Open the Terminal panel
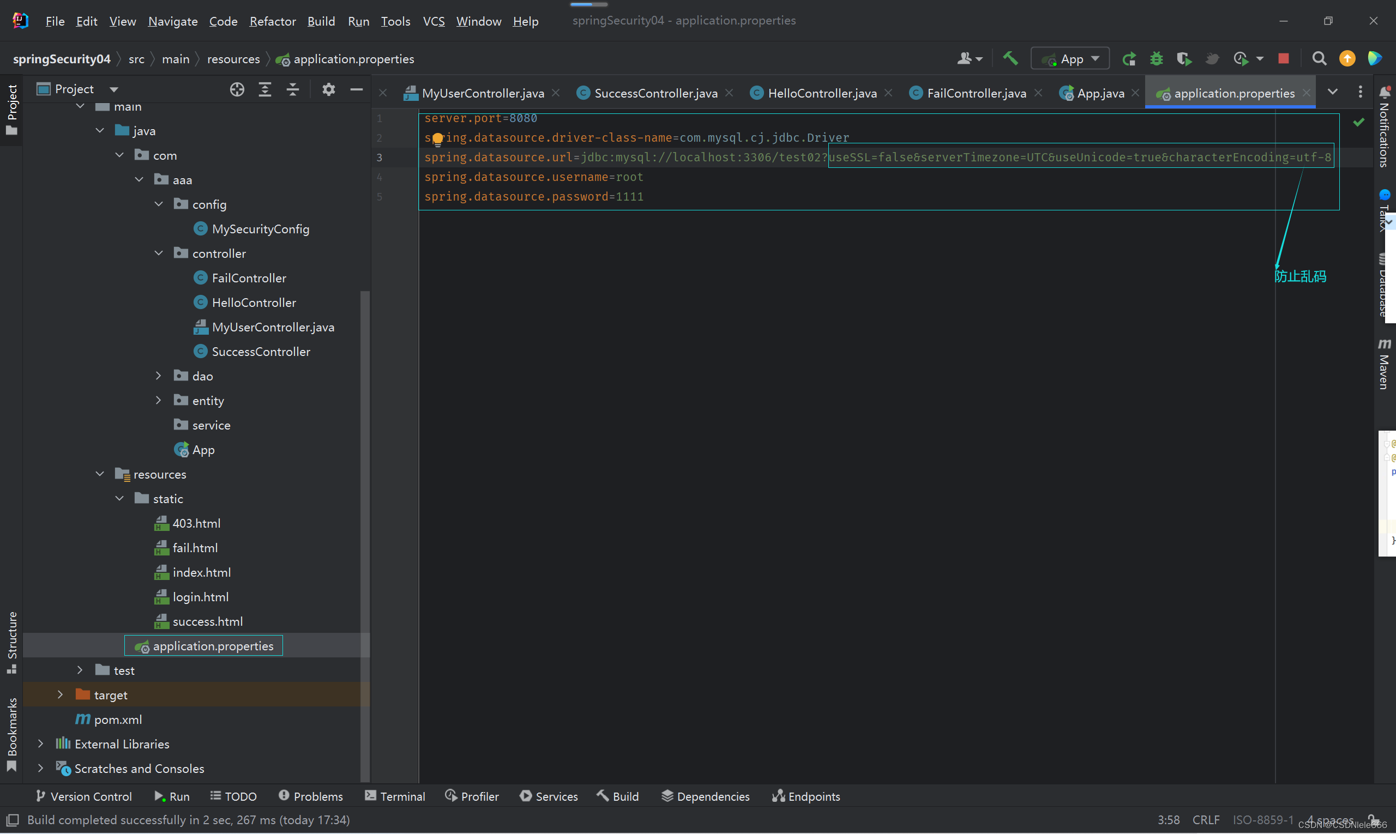 395,796
